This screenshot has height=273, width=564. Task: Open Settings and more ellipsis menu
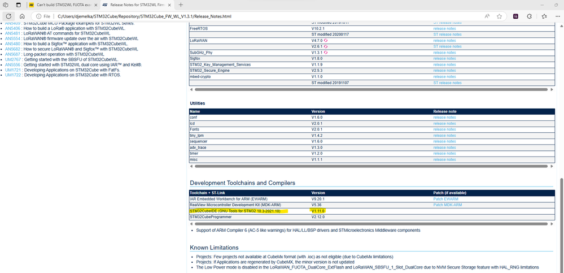(558, 16)
